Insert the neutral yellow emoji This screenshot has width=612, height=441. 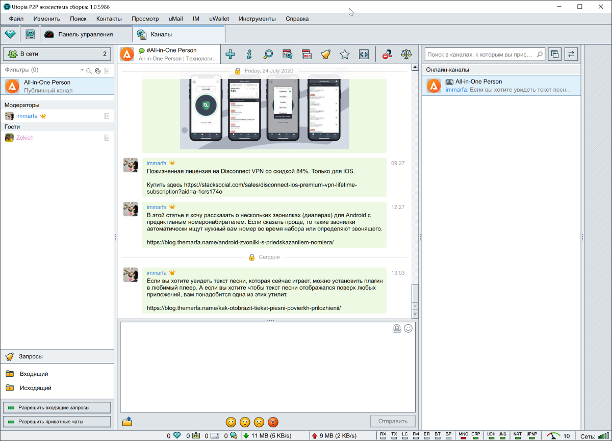tap(245, 422)
